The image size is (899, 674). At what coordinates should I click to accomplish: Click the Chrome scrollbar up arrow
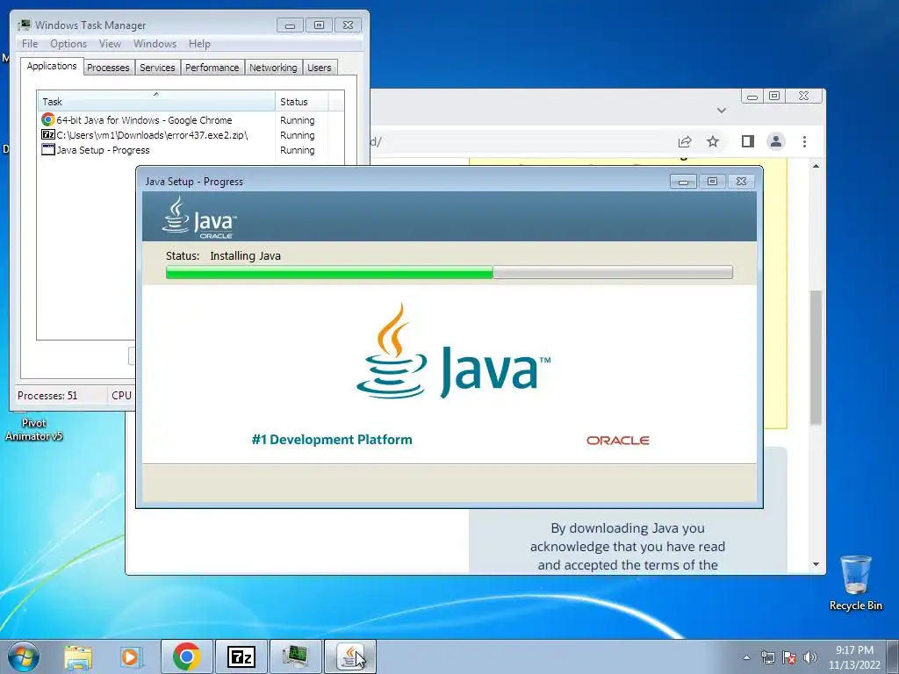[816, 166]
